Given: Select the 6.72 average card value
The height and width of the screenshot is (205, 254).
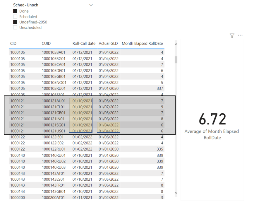Looking at the screenshot, I should click(212, 119).
